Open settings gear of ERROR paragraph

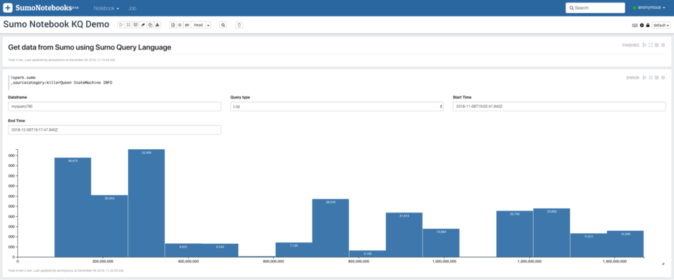[x=663, y=78]
